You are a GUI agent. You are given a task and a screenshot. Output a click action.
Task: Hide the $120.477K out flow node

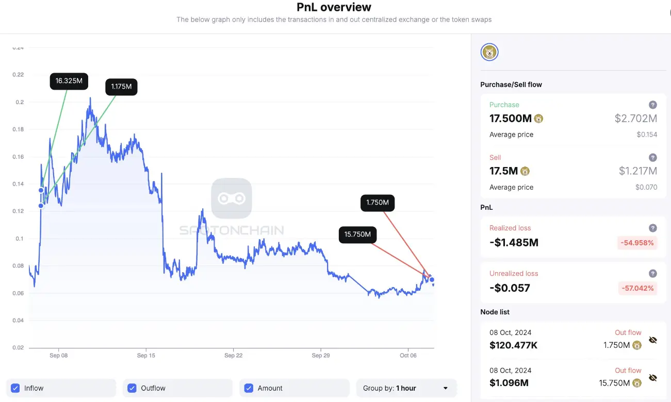click(653, 340)
